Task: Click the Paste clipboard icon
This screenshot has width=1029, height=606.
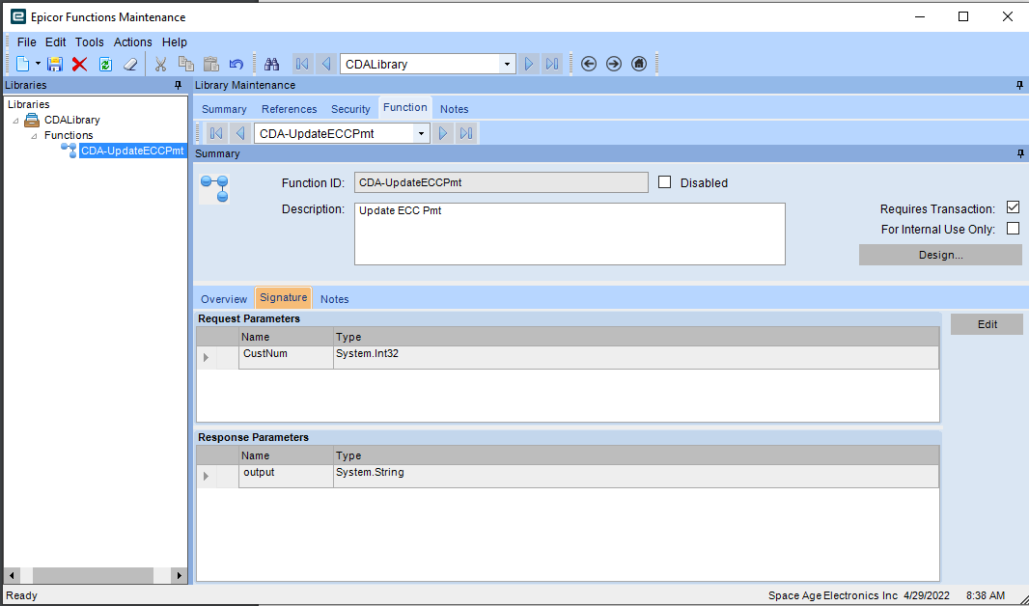Action: (x=210, y=64)
